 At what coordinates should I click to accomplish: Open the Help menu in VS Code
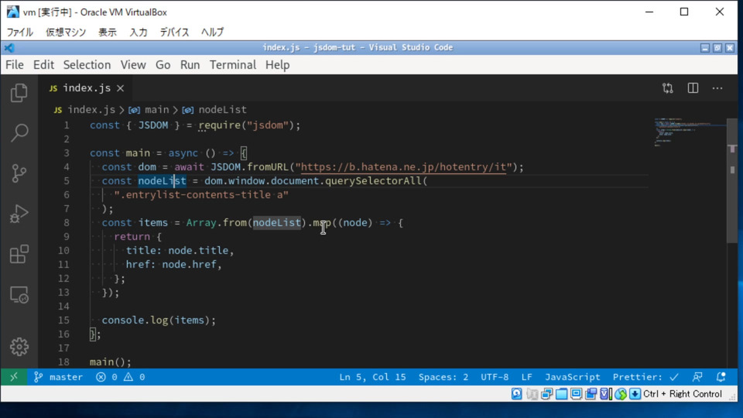[277, 65]
